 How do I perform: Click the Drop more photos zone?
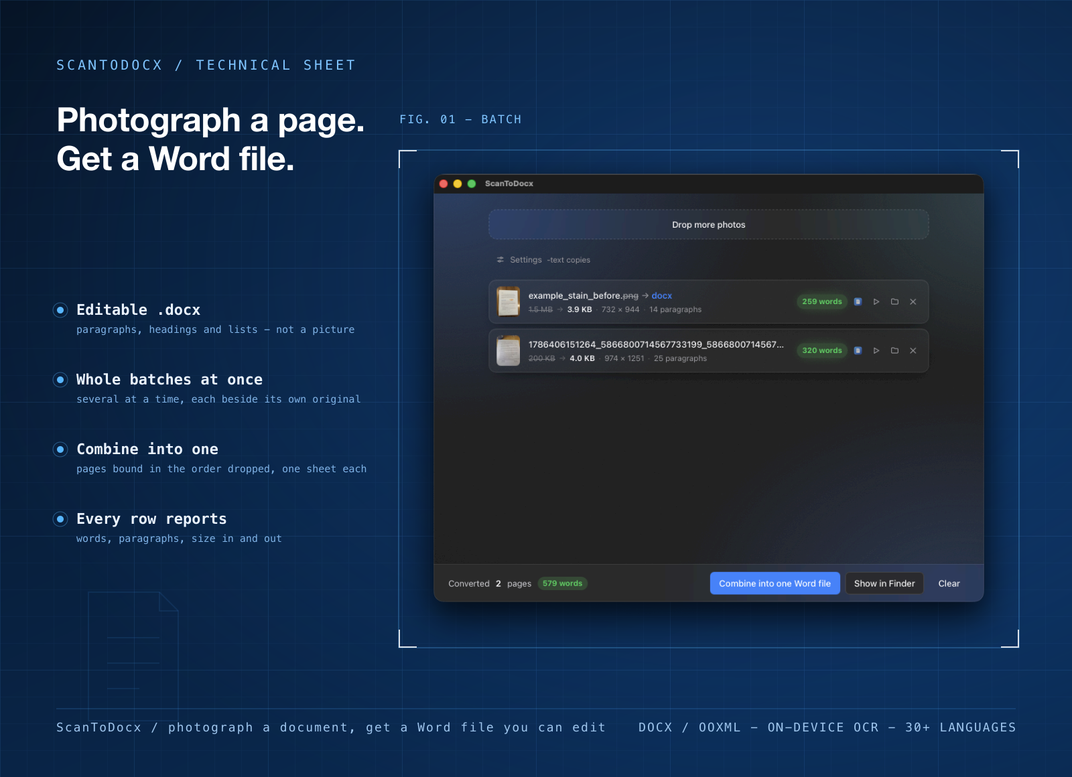(708, 224)
